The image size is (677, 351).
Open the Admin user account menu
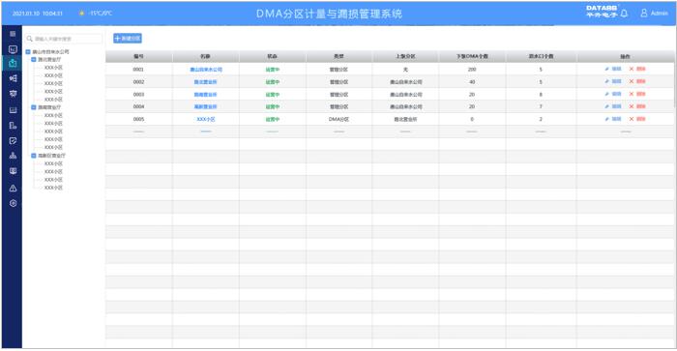coord(654,14)
